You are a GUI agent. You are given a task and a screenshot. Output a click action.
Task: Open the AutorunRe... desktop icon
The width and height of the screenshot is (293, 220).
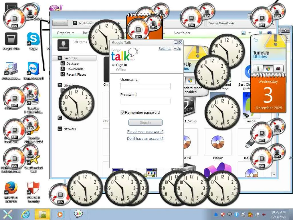pos(11,71)
